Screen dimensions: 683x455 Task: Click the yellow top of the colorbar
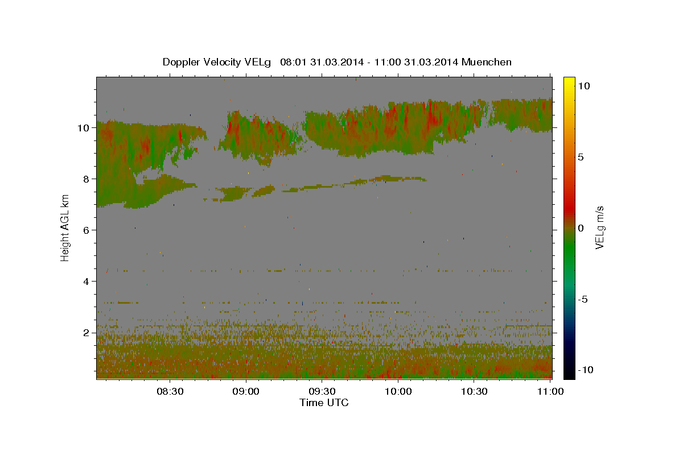[569, 82]
